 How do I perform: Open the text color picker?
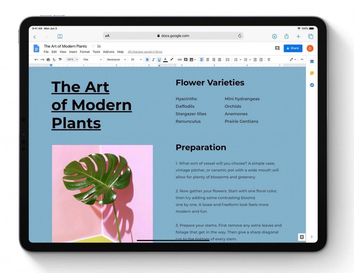coord(165,60)
